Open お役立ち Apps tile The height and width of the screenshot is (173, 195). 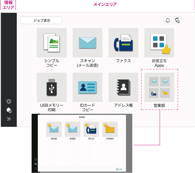159,43
